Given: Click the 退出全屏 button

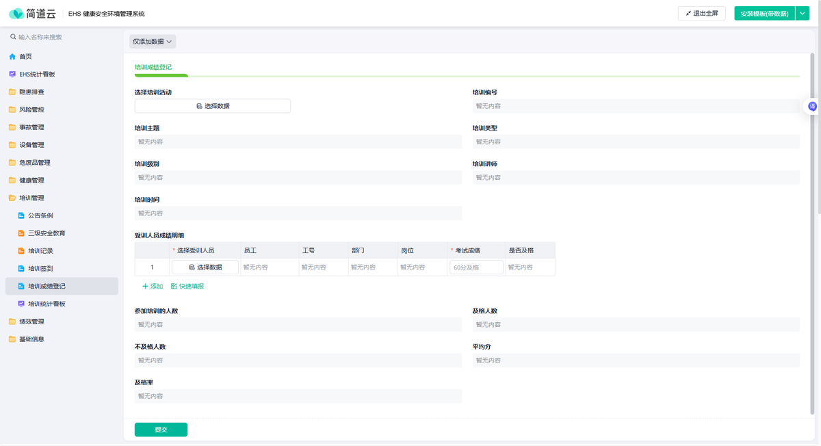Looking at the screenshot, I should tap(702, 14).
